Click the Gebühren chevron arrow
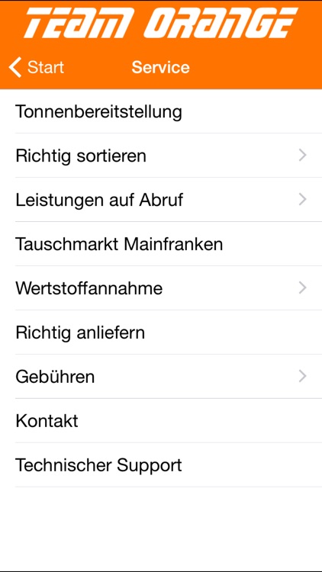Viewport: 322px width, 572px height. coord(302,377)
